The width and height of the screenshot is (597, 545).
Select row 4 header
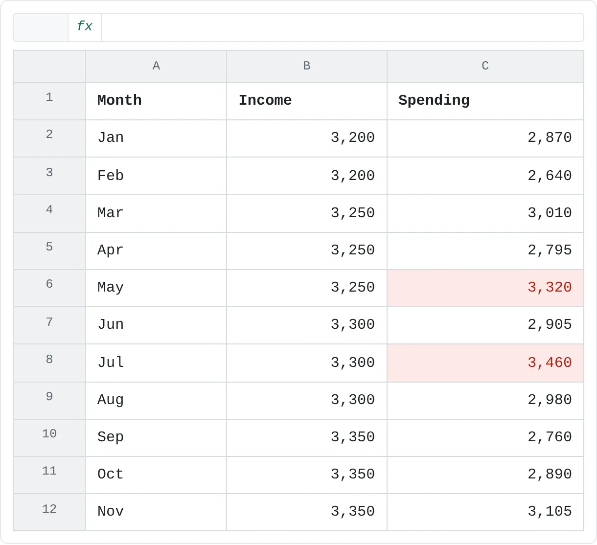[49, 213]
